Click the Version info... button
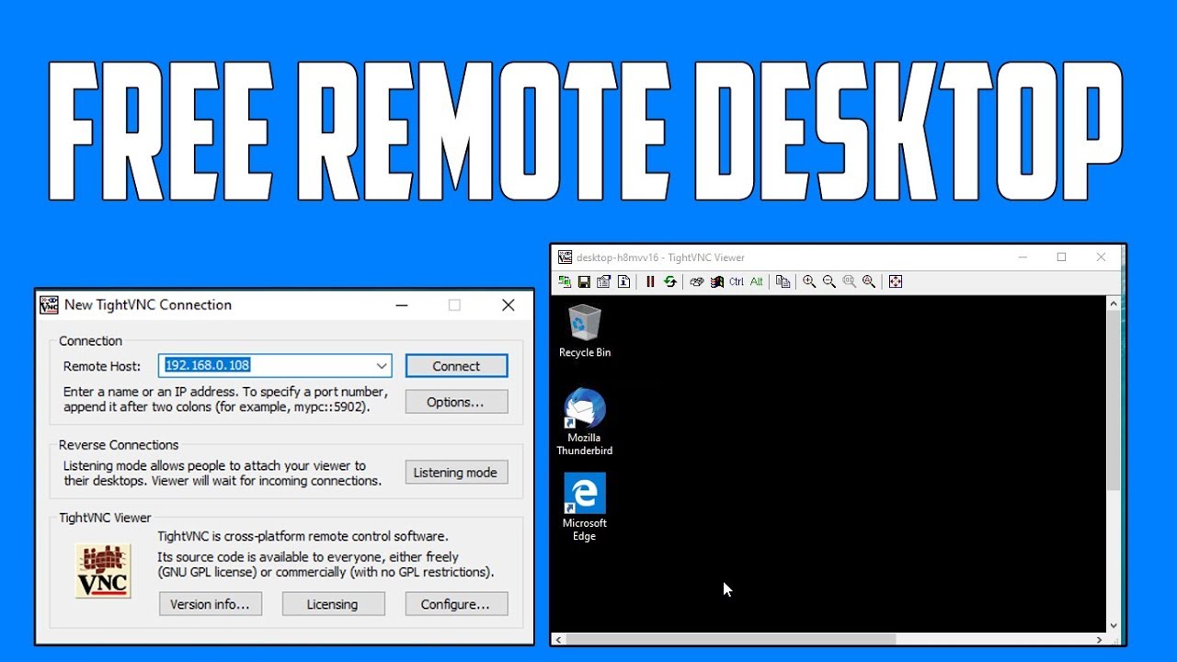This screenshot has height=662, width=1177. pos(210,604)
